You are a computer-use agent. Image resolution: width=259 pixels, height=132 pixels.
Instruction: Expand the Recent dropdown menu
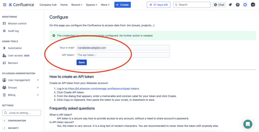[x=77, y=5]
